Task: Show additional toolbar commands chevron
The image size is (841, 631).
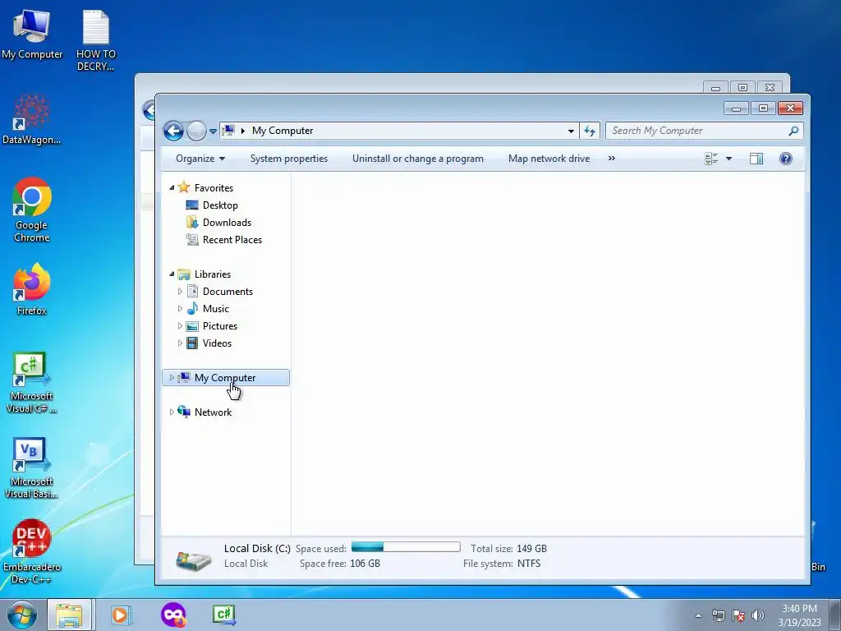Action: click(611, 159)
